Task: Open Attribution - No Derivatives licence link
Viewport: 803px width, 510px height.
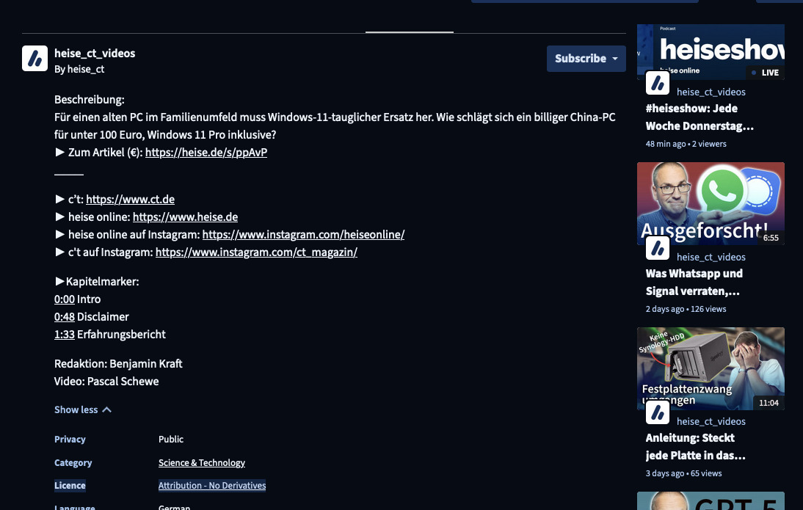Action: click(x=212, y=486)
